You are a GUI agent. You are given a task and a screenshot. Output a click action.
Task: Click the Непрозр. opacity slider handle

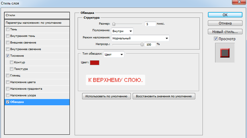point(142,44)
